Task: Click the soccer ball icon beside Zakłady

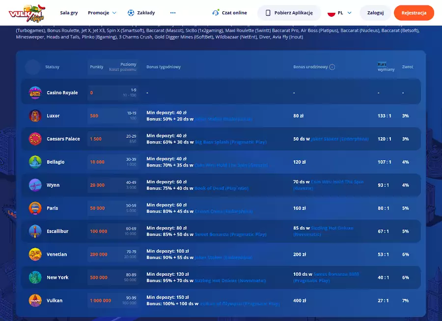Action: (x=131, y=13)
